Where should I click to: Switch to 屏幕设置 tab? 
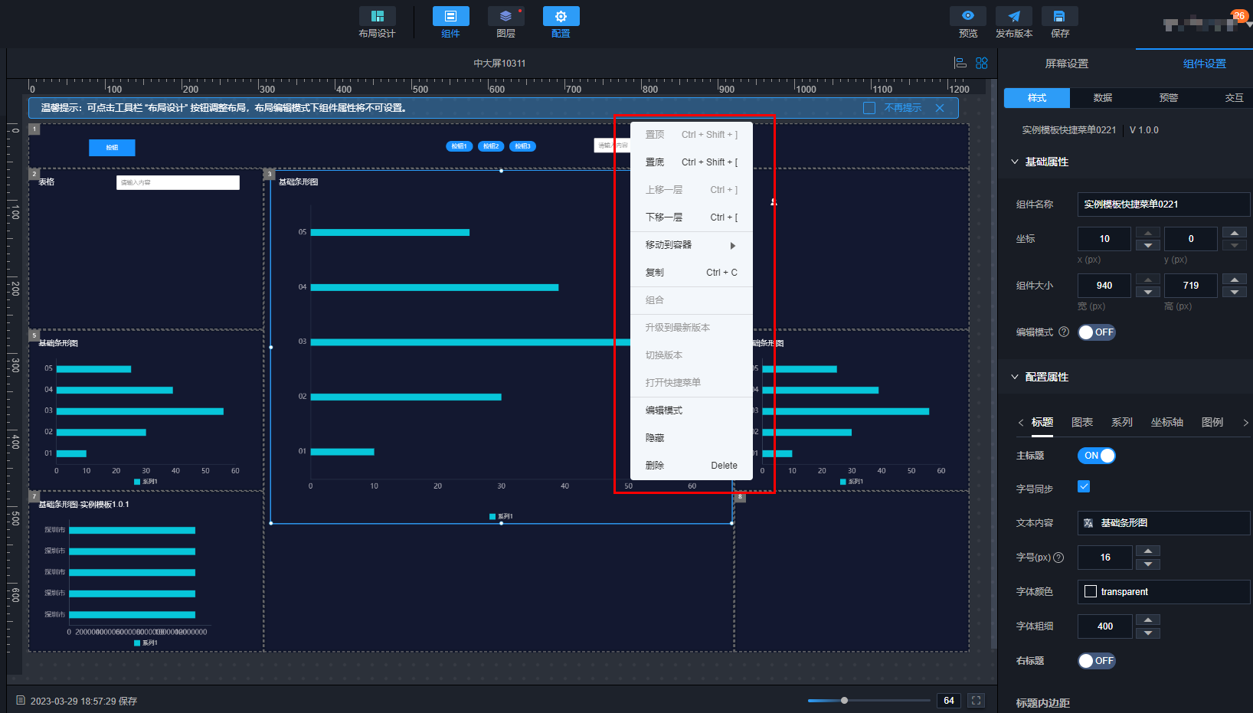(x=1066, y=64)
